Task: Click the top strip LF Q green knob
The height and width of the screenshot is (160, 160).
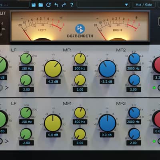Action: [26, 80]
